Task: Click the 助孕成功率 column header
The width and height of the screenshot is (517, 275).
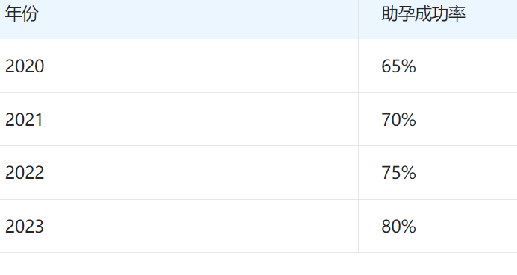Action: click(423, 14)
